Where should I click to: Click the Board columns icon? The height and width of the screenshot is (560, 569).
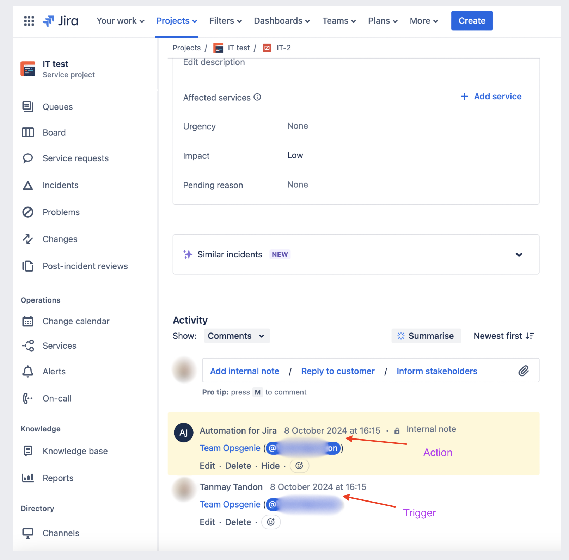click(28, 132)
